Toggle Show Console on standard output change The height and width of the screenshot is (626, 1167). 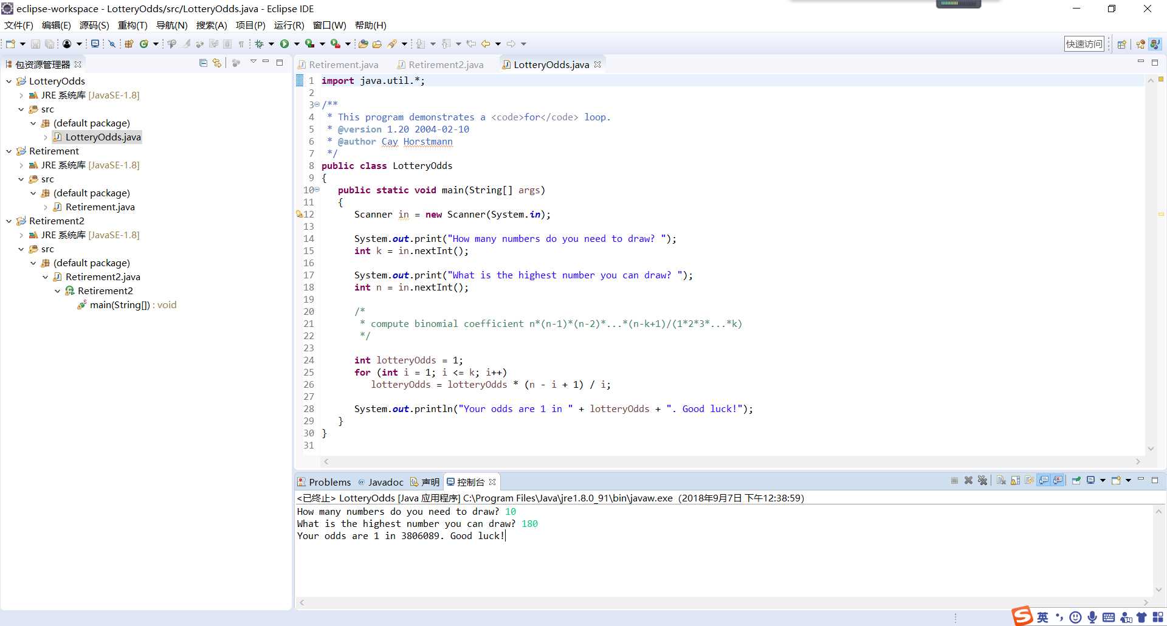(1044, 481)
